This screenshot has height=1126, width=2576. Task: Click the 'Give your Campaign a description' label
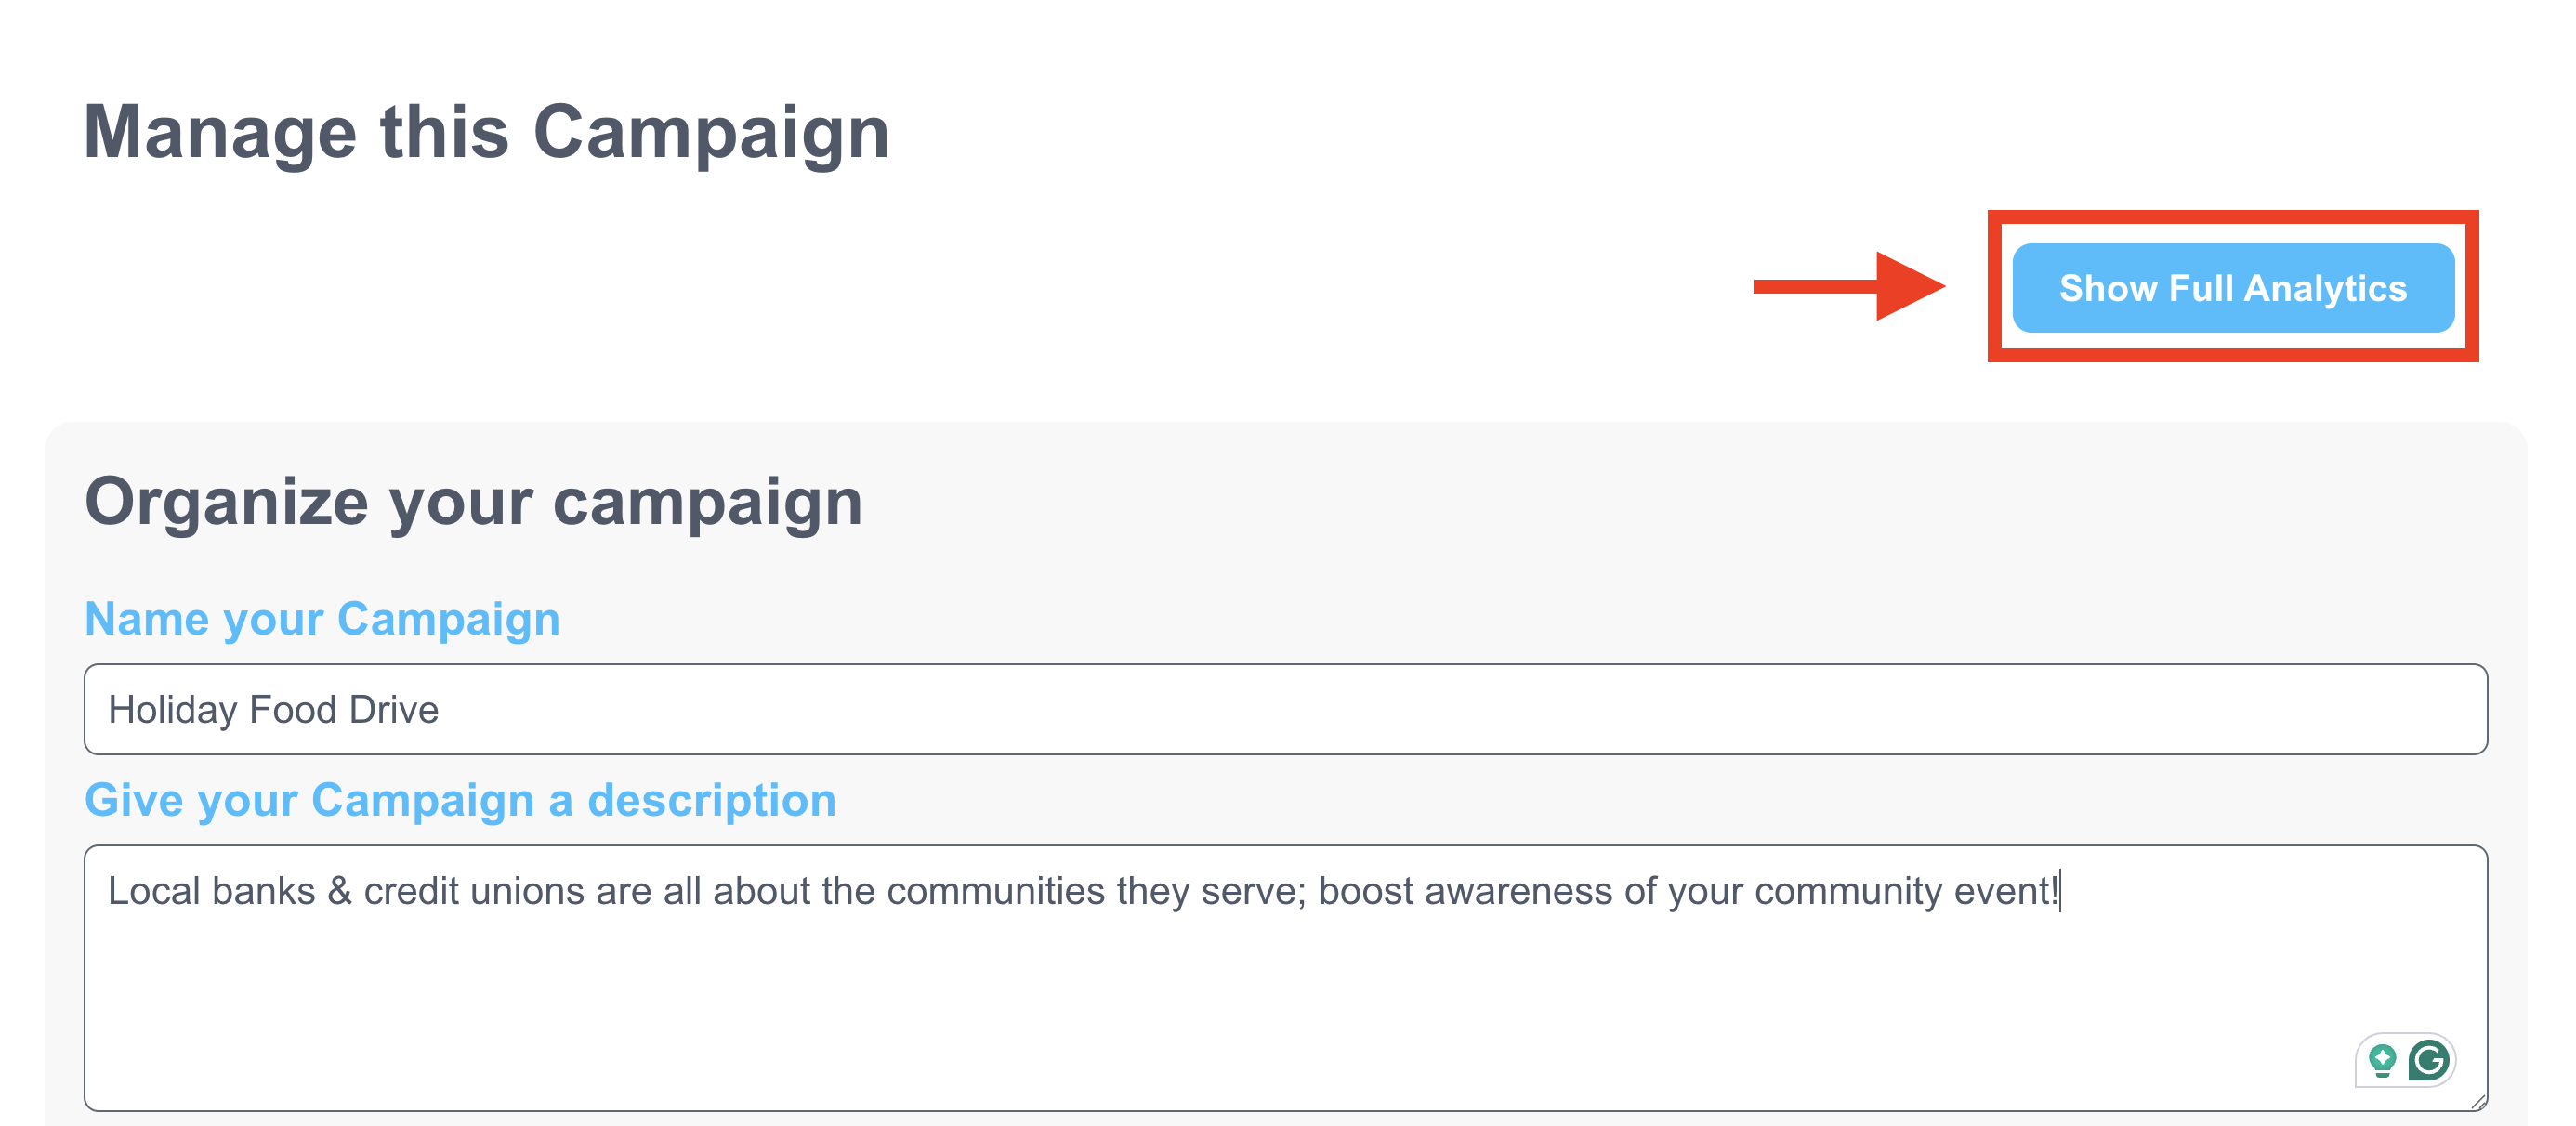pyautogui.click(x=460, y=800)
